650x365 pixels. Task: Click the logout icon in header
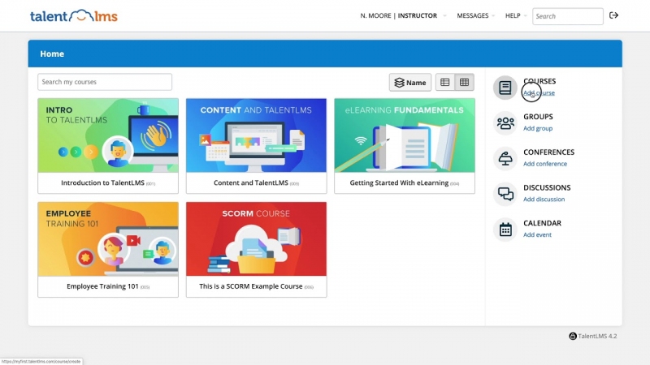tap(613, 15)
